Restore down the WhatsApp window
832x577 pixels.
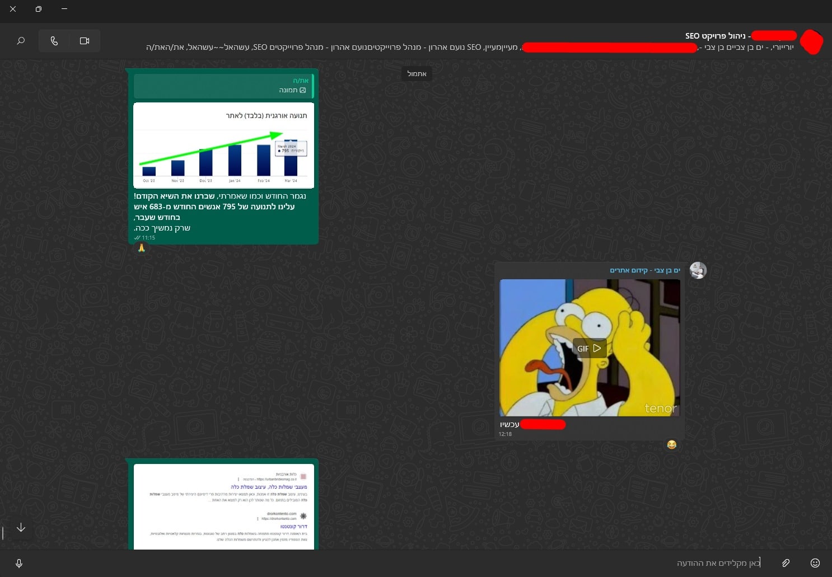(x=39, y=9)
